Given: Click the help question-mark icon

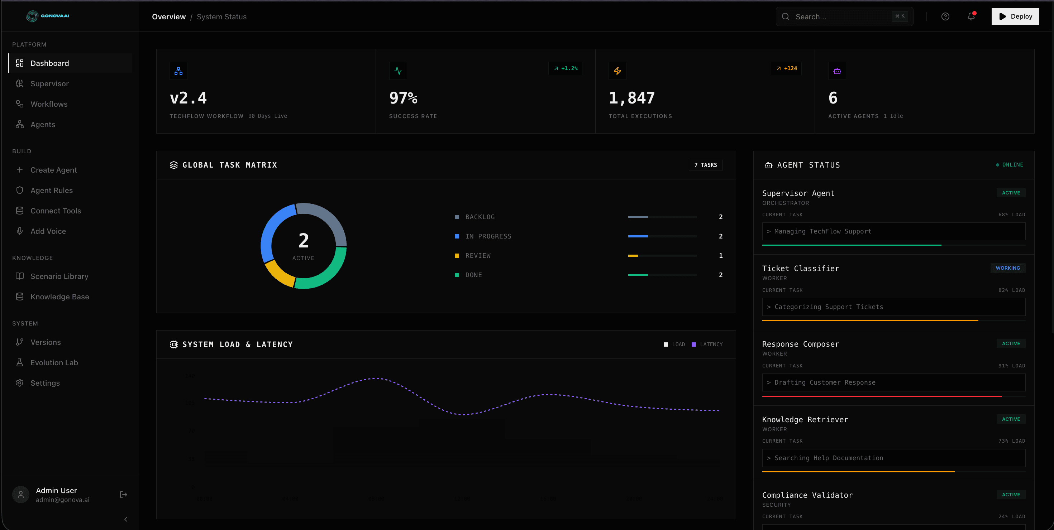Looking at the screenshot, I should click(x=945, y=16).
